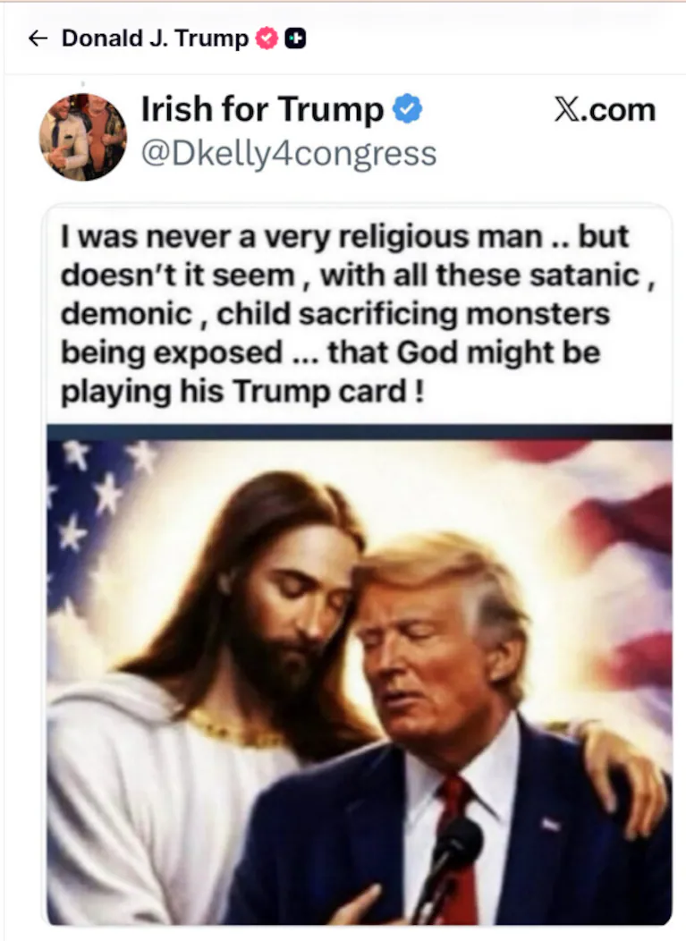Click the X logo in X.com label
Viewport: 686px width, 941px height.
pos(566,110)
